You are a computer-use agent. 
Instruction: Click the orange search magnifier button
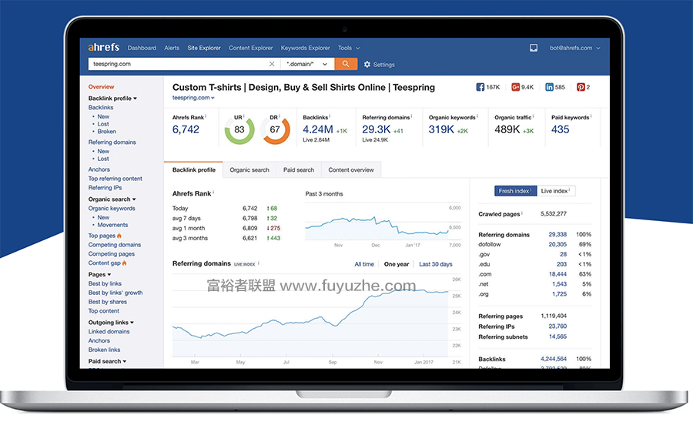346,64
